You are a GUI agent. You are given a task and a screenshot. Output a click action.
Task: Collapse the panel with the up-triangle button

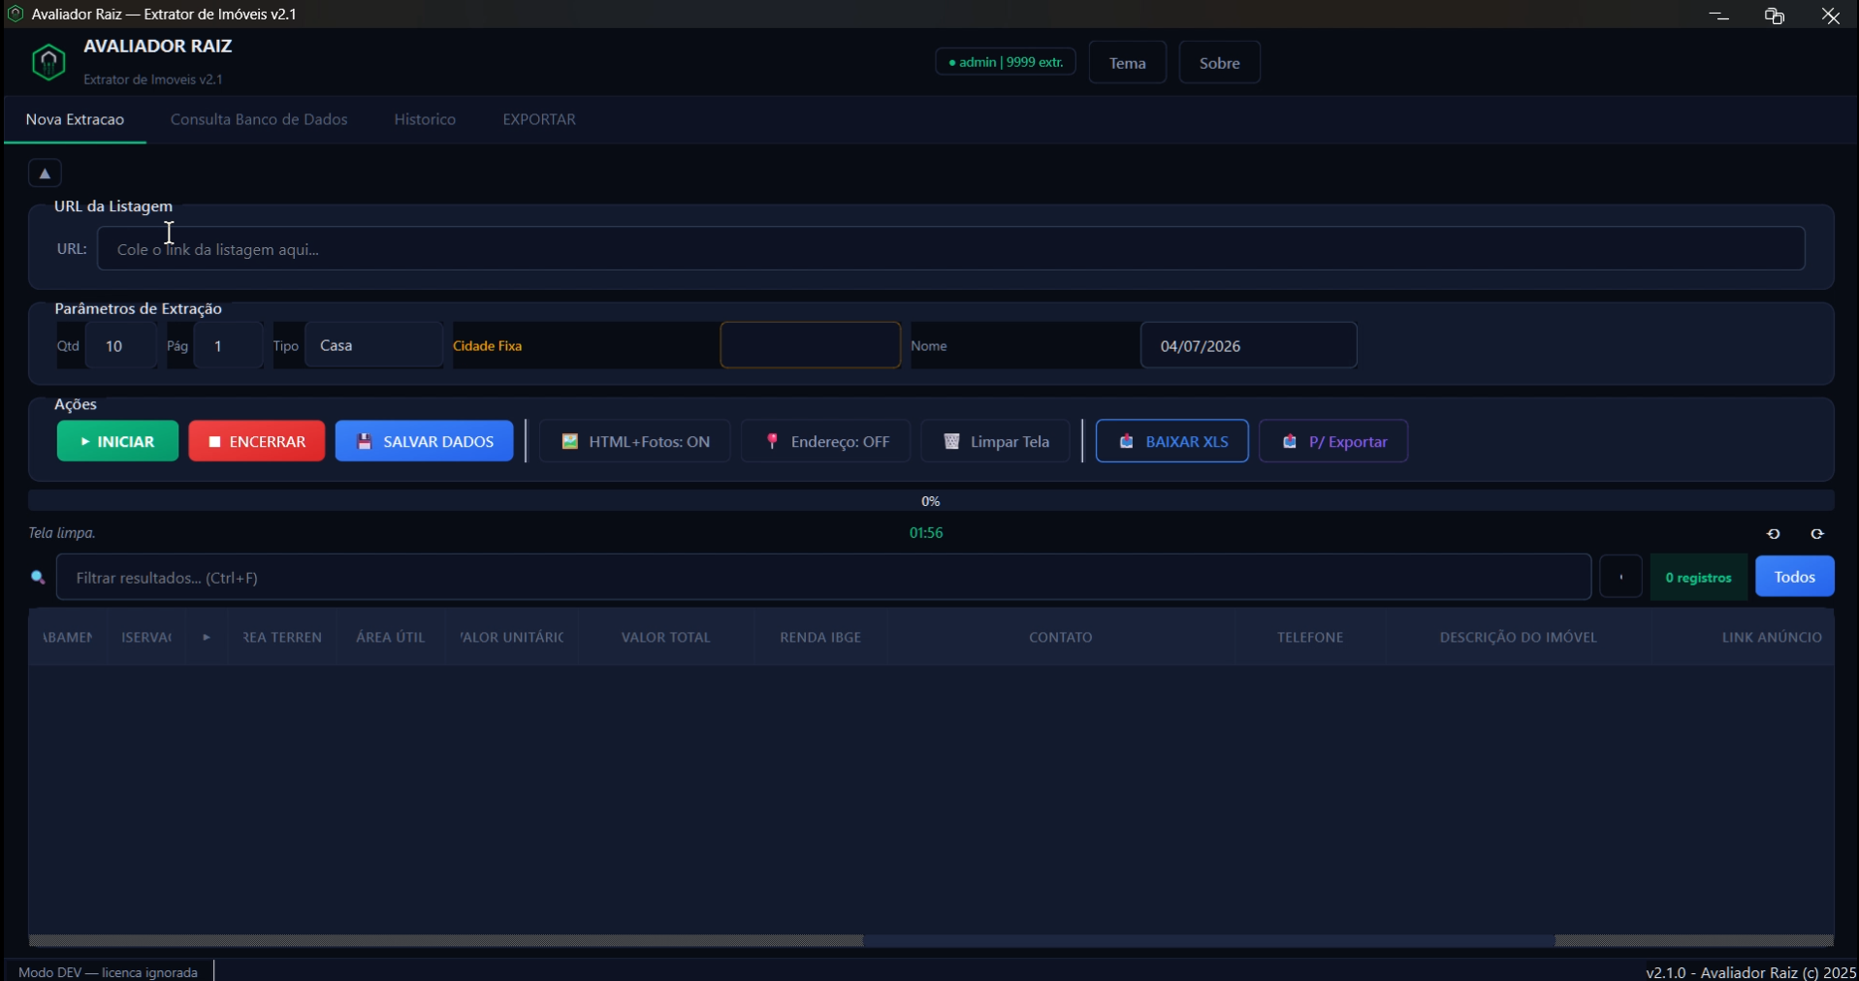point(45,174)
